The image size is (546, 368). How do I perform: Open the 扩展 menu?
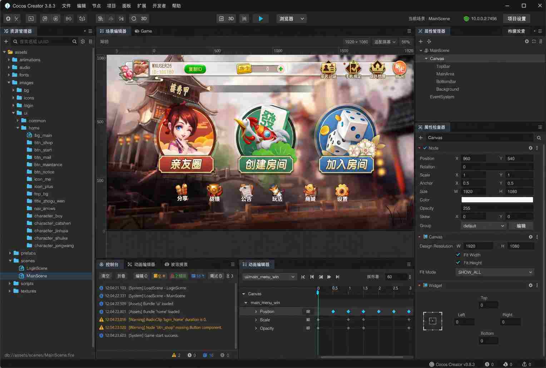click(x=142, y=6)
